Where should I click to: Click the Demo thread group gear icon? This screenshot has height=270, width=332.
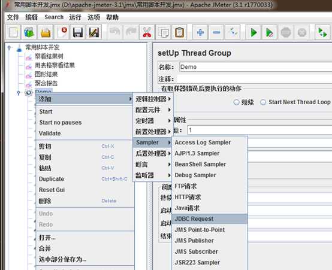[x=29, y=93]
